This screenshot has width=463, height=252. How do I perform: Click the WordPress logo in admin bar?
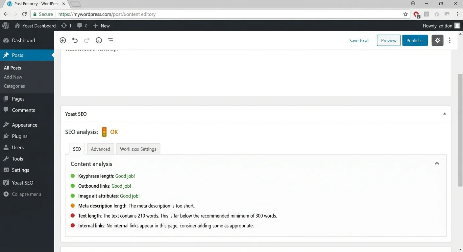[x=6, y=26]
